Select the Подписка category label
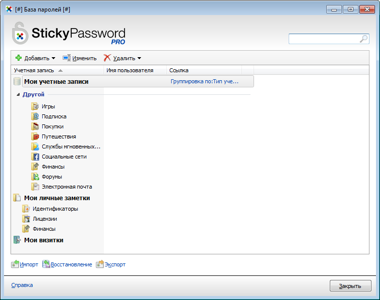This screenshot has height=300, width=380. (54, 116)
